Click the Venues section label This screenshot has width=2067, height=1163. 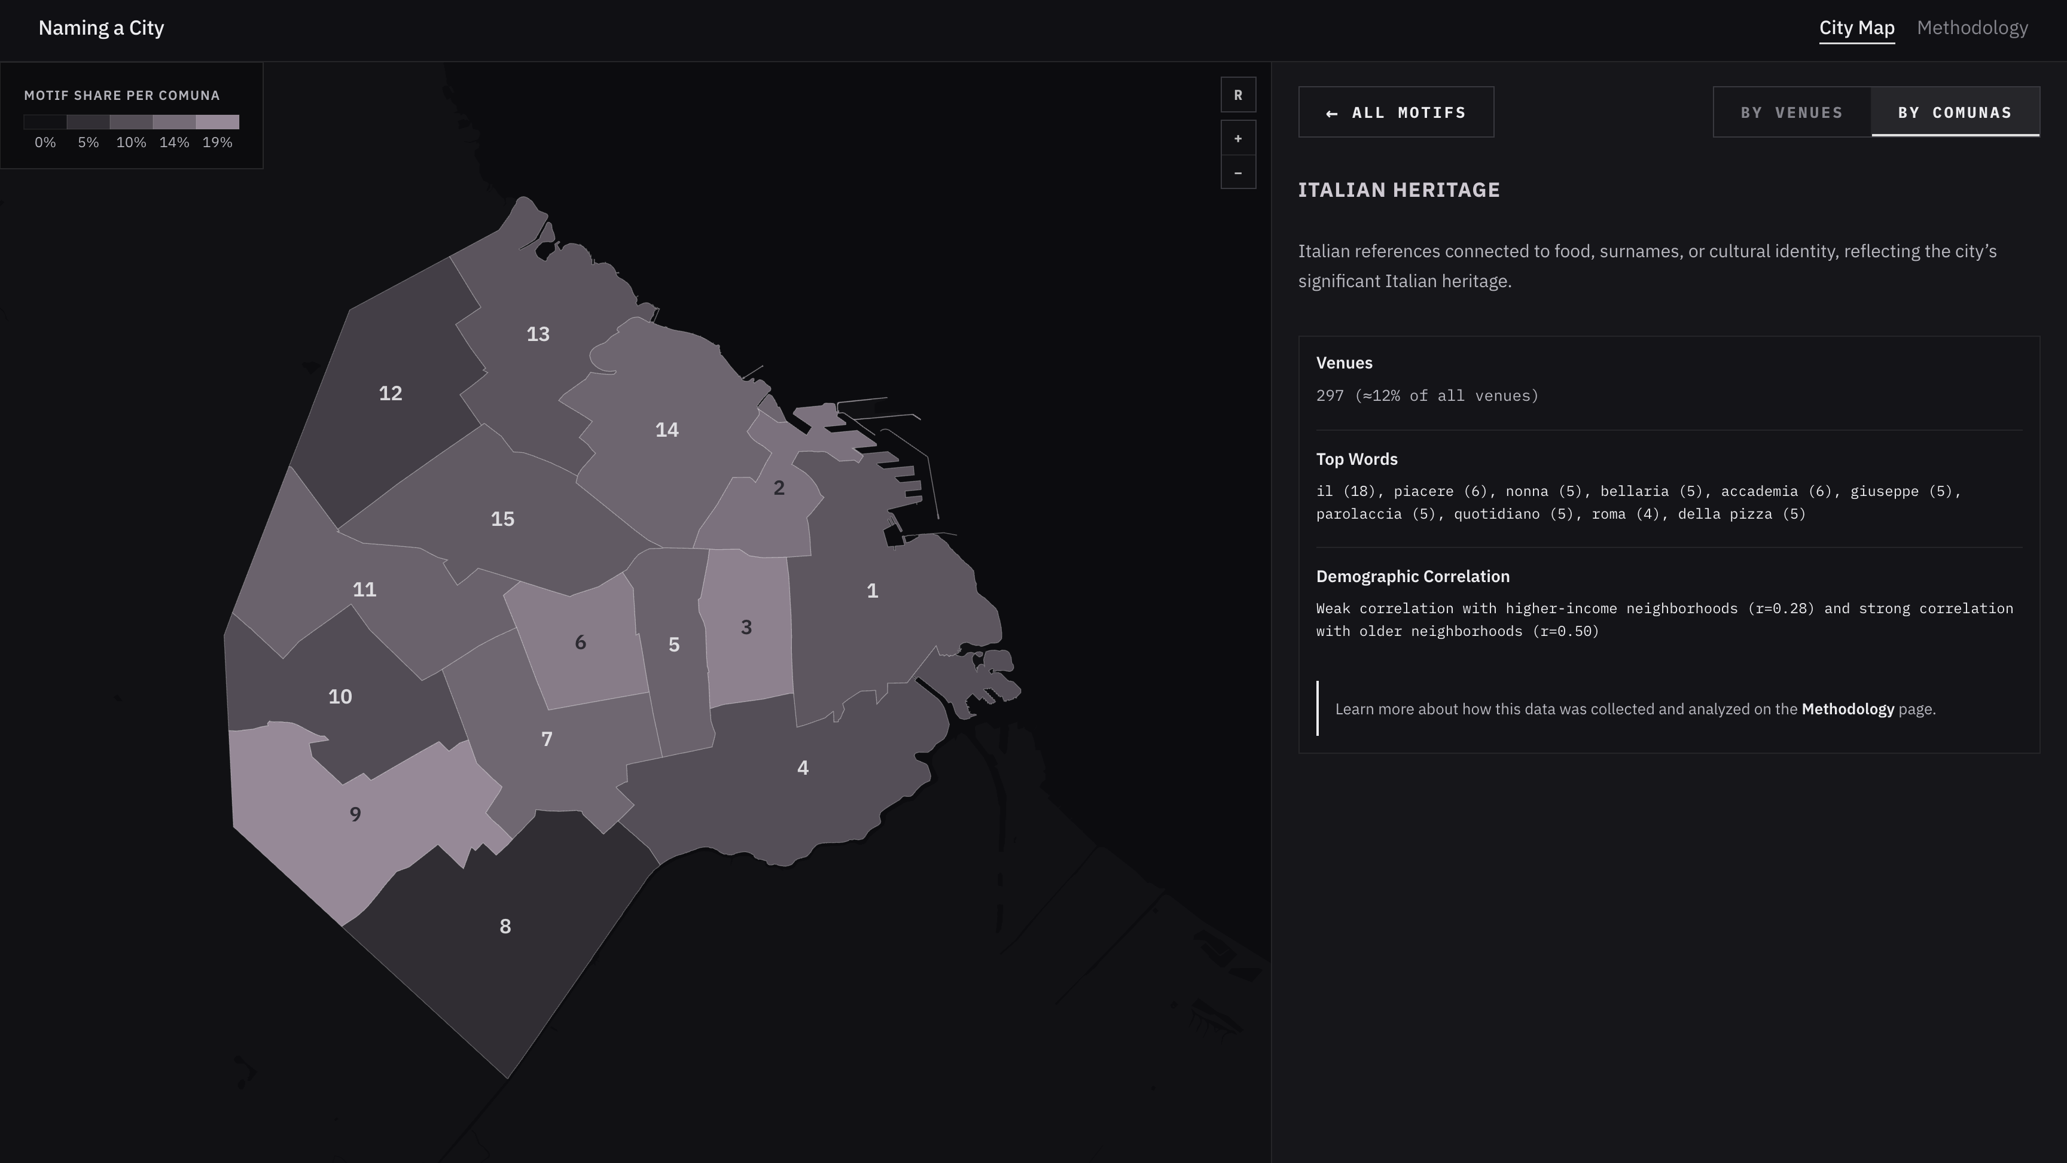click(1344, 363)
